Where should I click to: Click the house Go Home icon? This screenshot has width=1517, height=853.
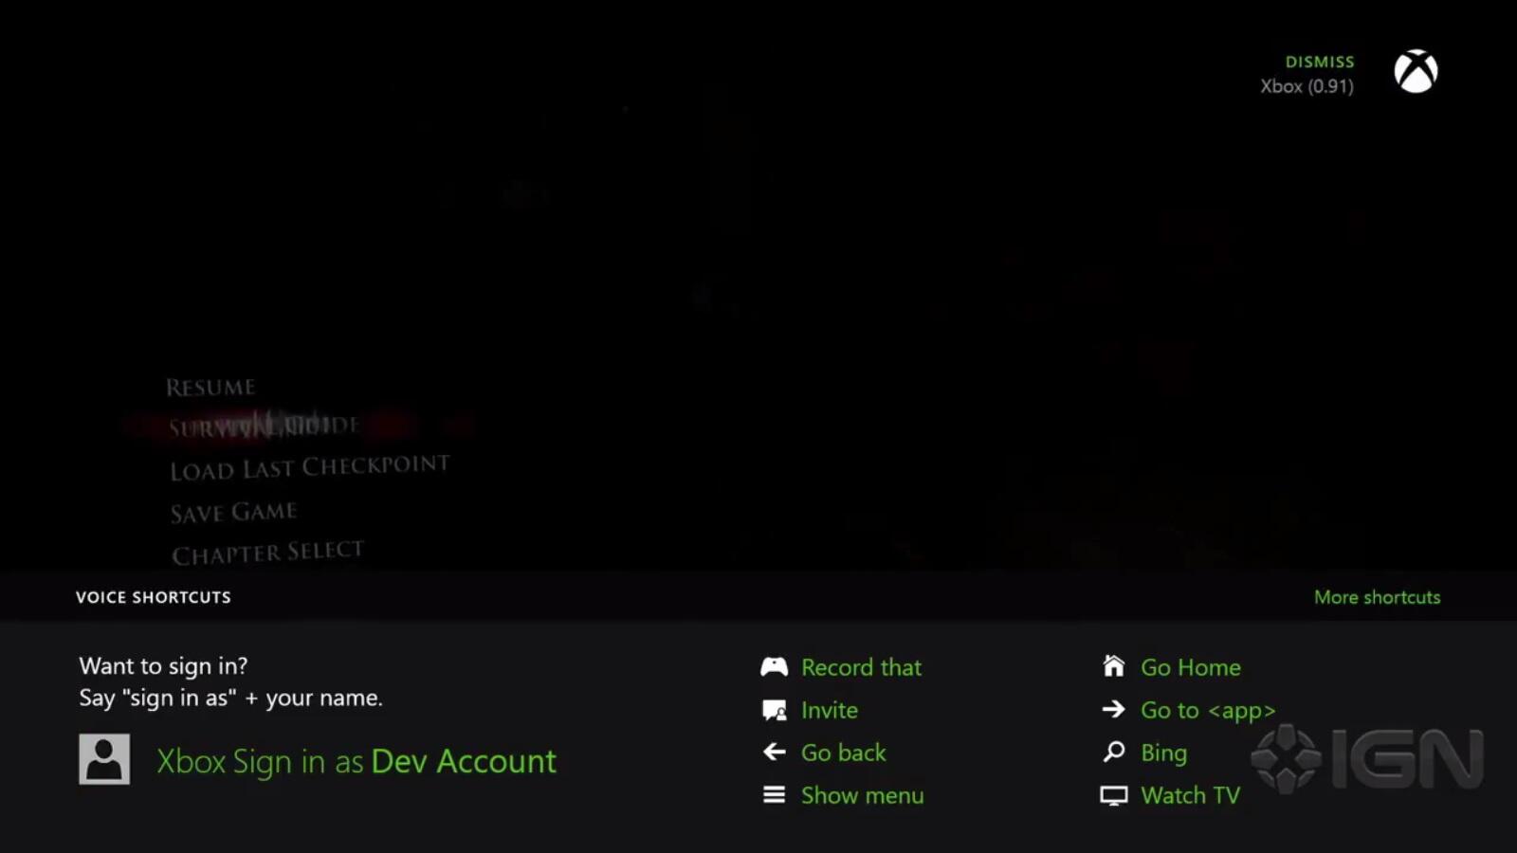(1114, 666)
